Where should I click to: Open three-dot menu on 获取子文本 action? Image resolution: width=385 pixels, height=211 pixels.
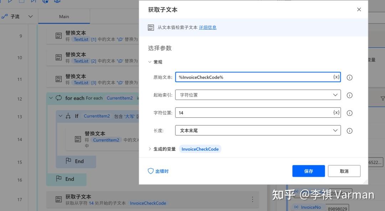click(252, 200)
